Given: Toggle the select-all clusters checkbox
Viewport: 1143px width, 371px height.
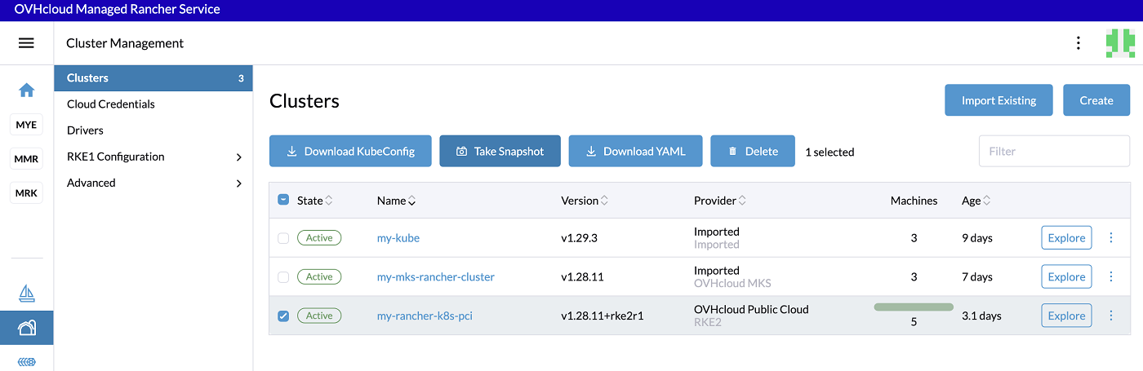Looking at the screenshot, I should point(283,200).
